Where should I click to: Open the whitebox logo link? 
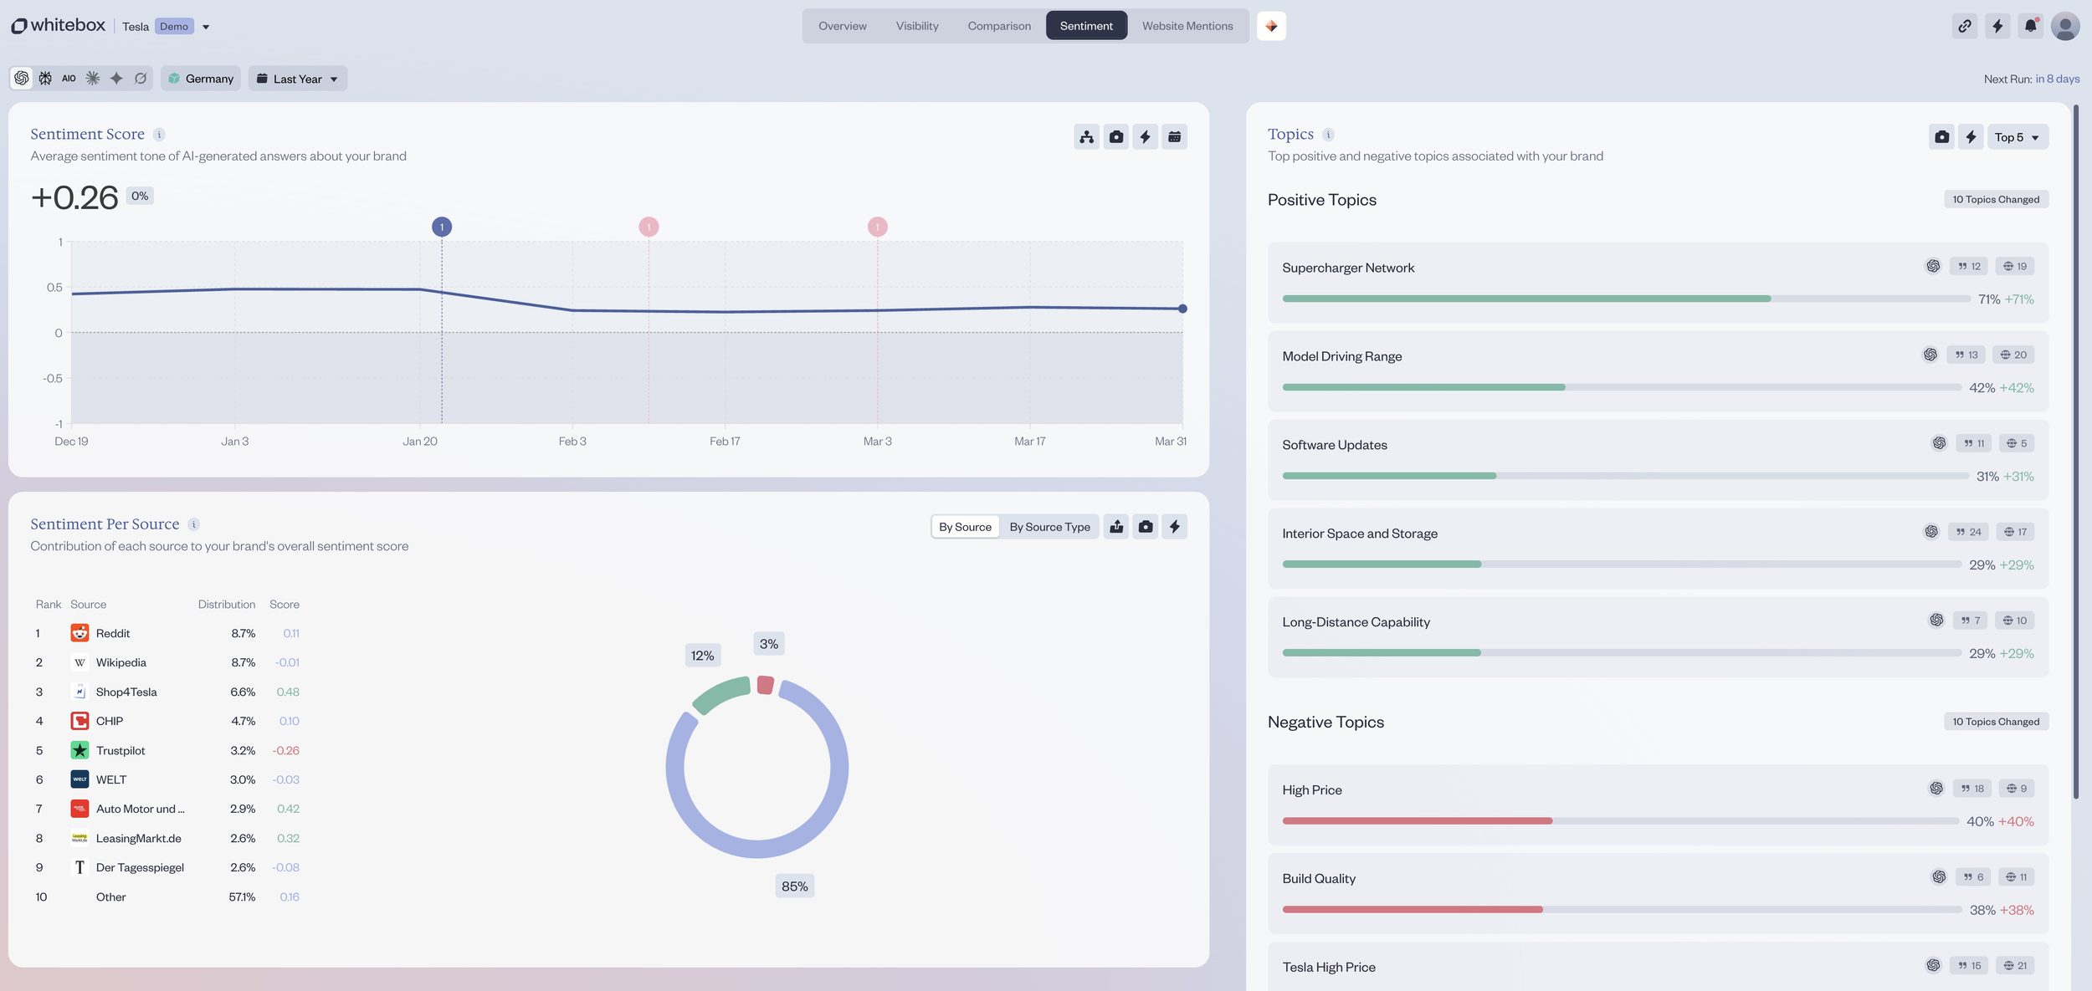click(58, 25)
